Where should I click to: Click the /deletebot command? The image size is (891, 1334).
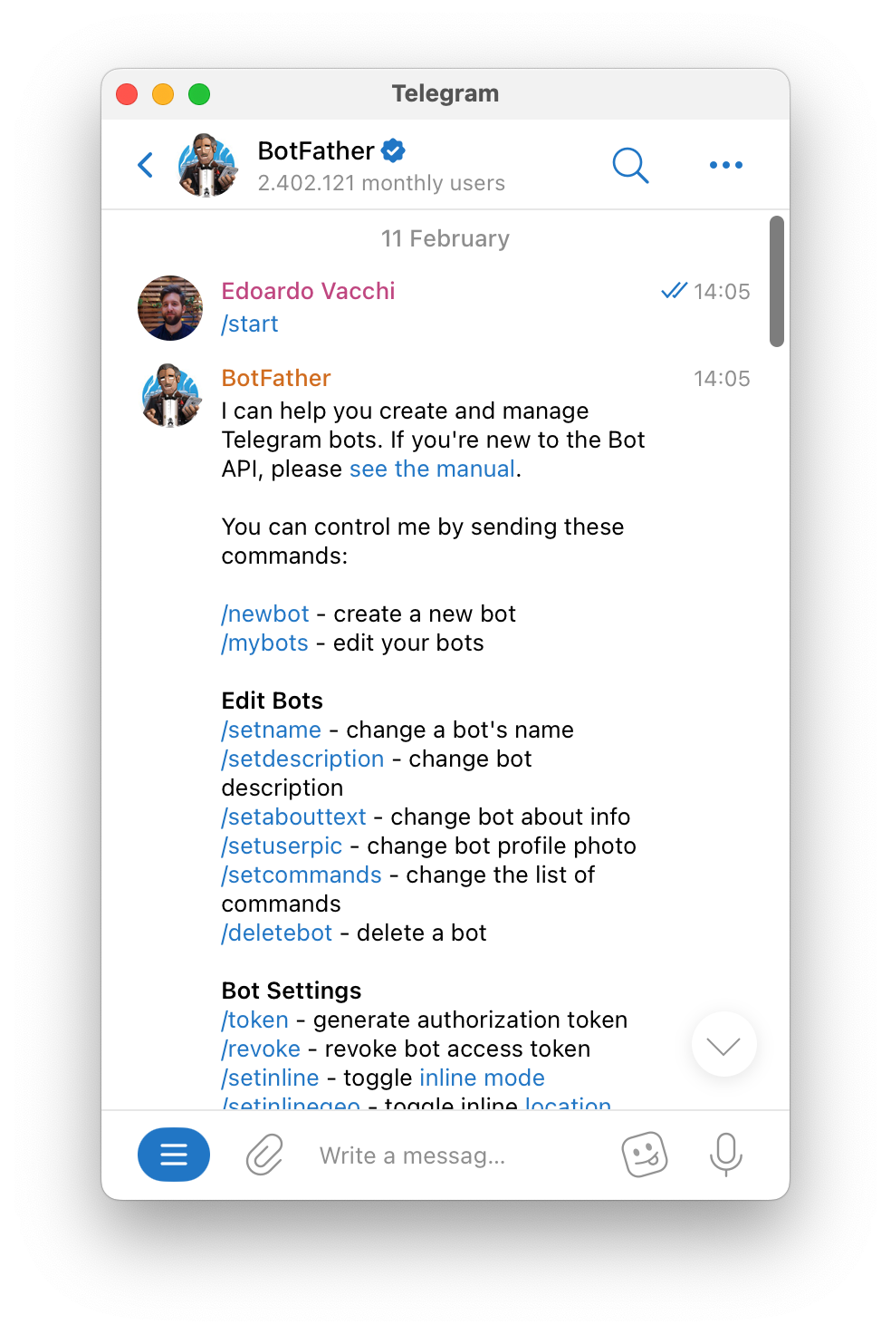point(277,933)
